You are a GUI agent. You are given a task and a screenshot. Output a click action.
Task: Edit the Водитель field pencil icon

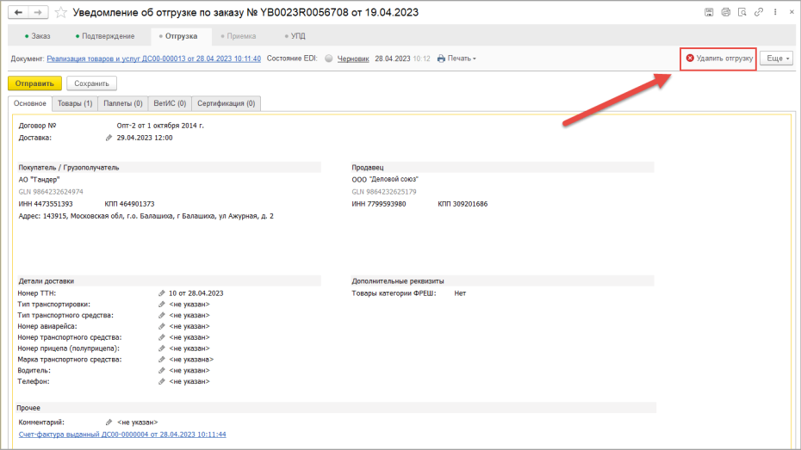coord(161,370)
